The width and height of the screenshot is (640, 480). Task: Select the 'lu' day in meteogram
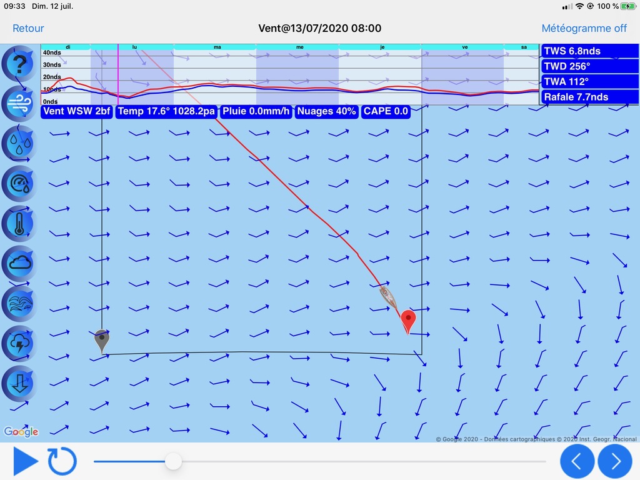tap(134, 47)
